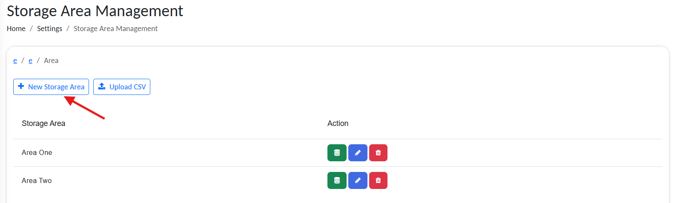Delete Area One with the trash icon
The width and height of the screenshot is (677, 203).
tap(378, 153)
